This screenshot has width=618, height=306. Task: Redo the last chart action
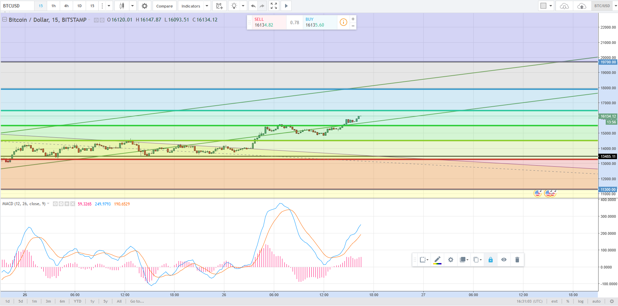[262, 6]
